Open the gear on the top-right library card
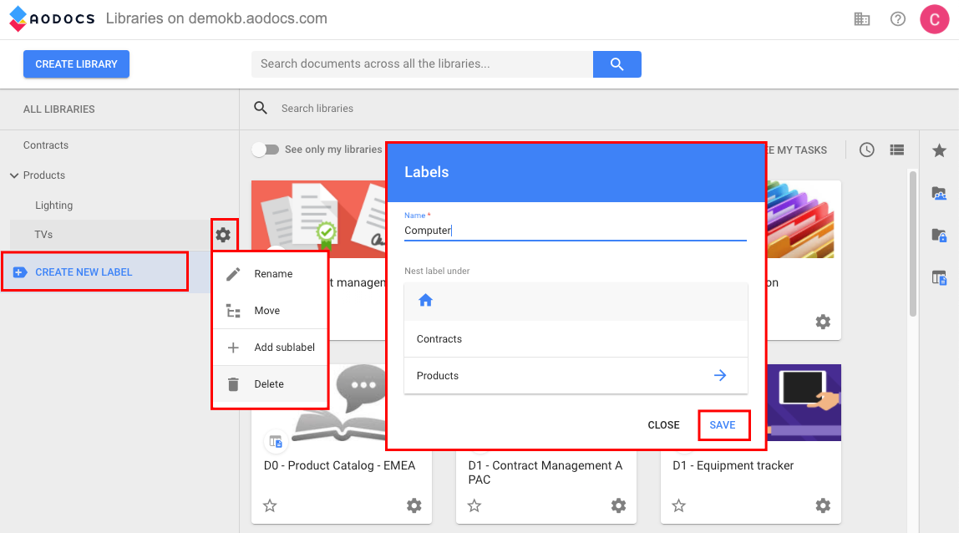The image size is (959, 533). pos(823,322)
